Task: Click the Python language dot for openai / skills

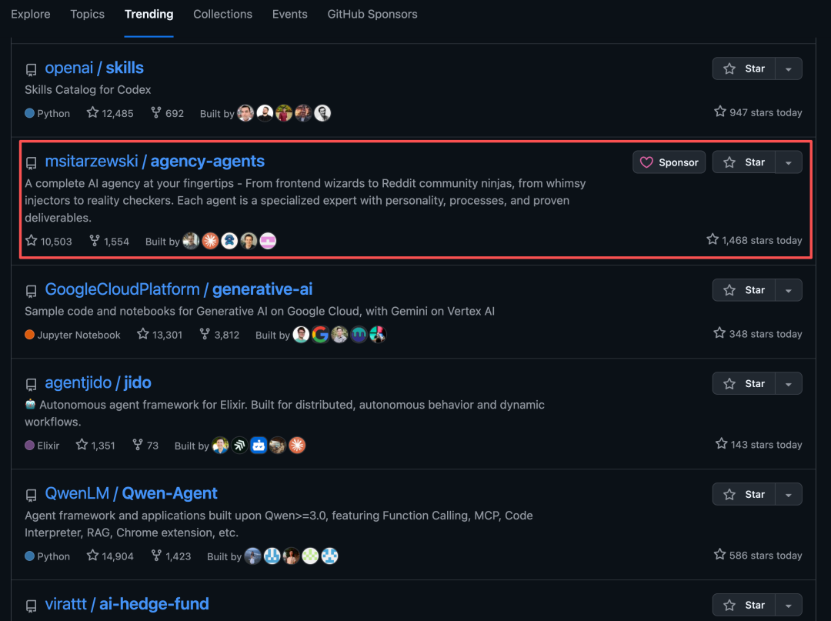Action: pos(30,113)
